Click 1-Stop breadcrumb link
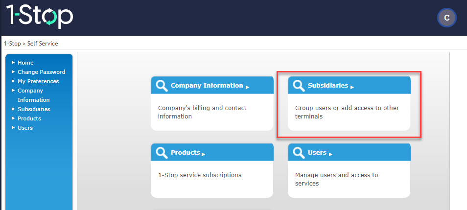This screenshot has width=467, height=210. tap(12, 44)
